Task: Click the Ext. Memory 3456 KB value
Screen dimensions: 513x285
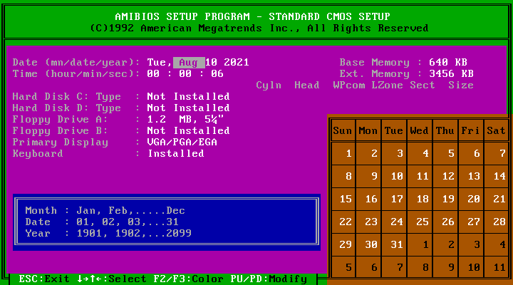Action: tap(452, 73)
